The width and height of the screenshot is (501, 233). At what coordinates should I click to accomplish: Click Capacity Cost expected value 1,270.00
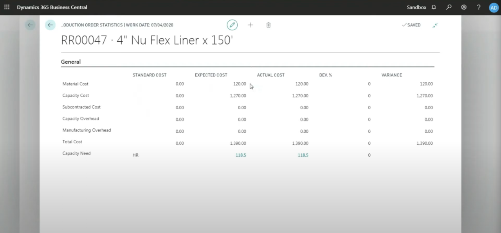pos(238,96)
